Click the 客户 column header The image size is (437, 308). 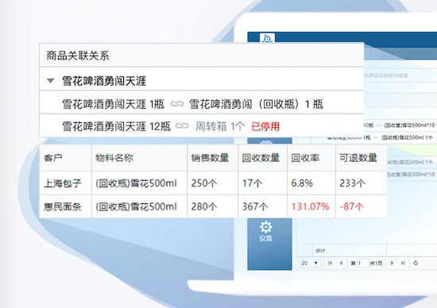pyautogui.click(x=65, y=158)
